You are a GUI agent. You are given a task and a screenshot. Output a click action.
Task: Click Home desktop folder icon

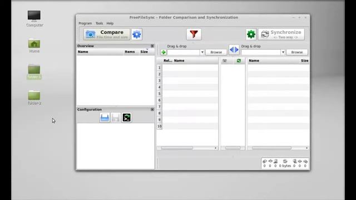pos(34,46)
